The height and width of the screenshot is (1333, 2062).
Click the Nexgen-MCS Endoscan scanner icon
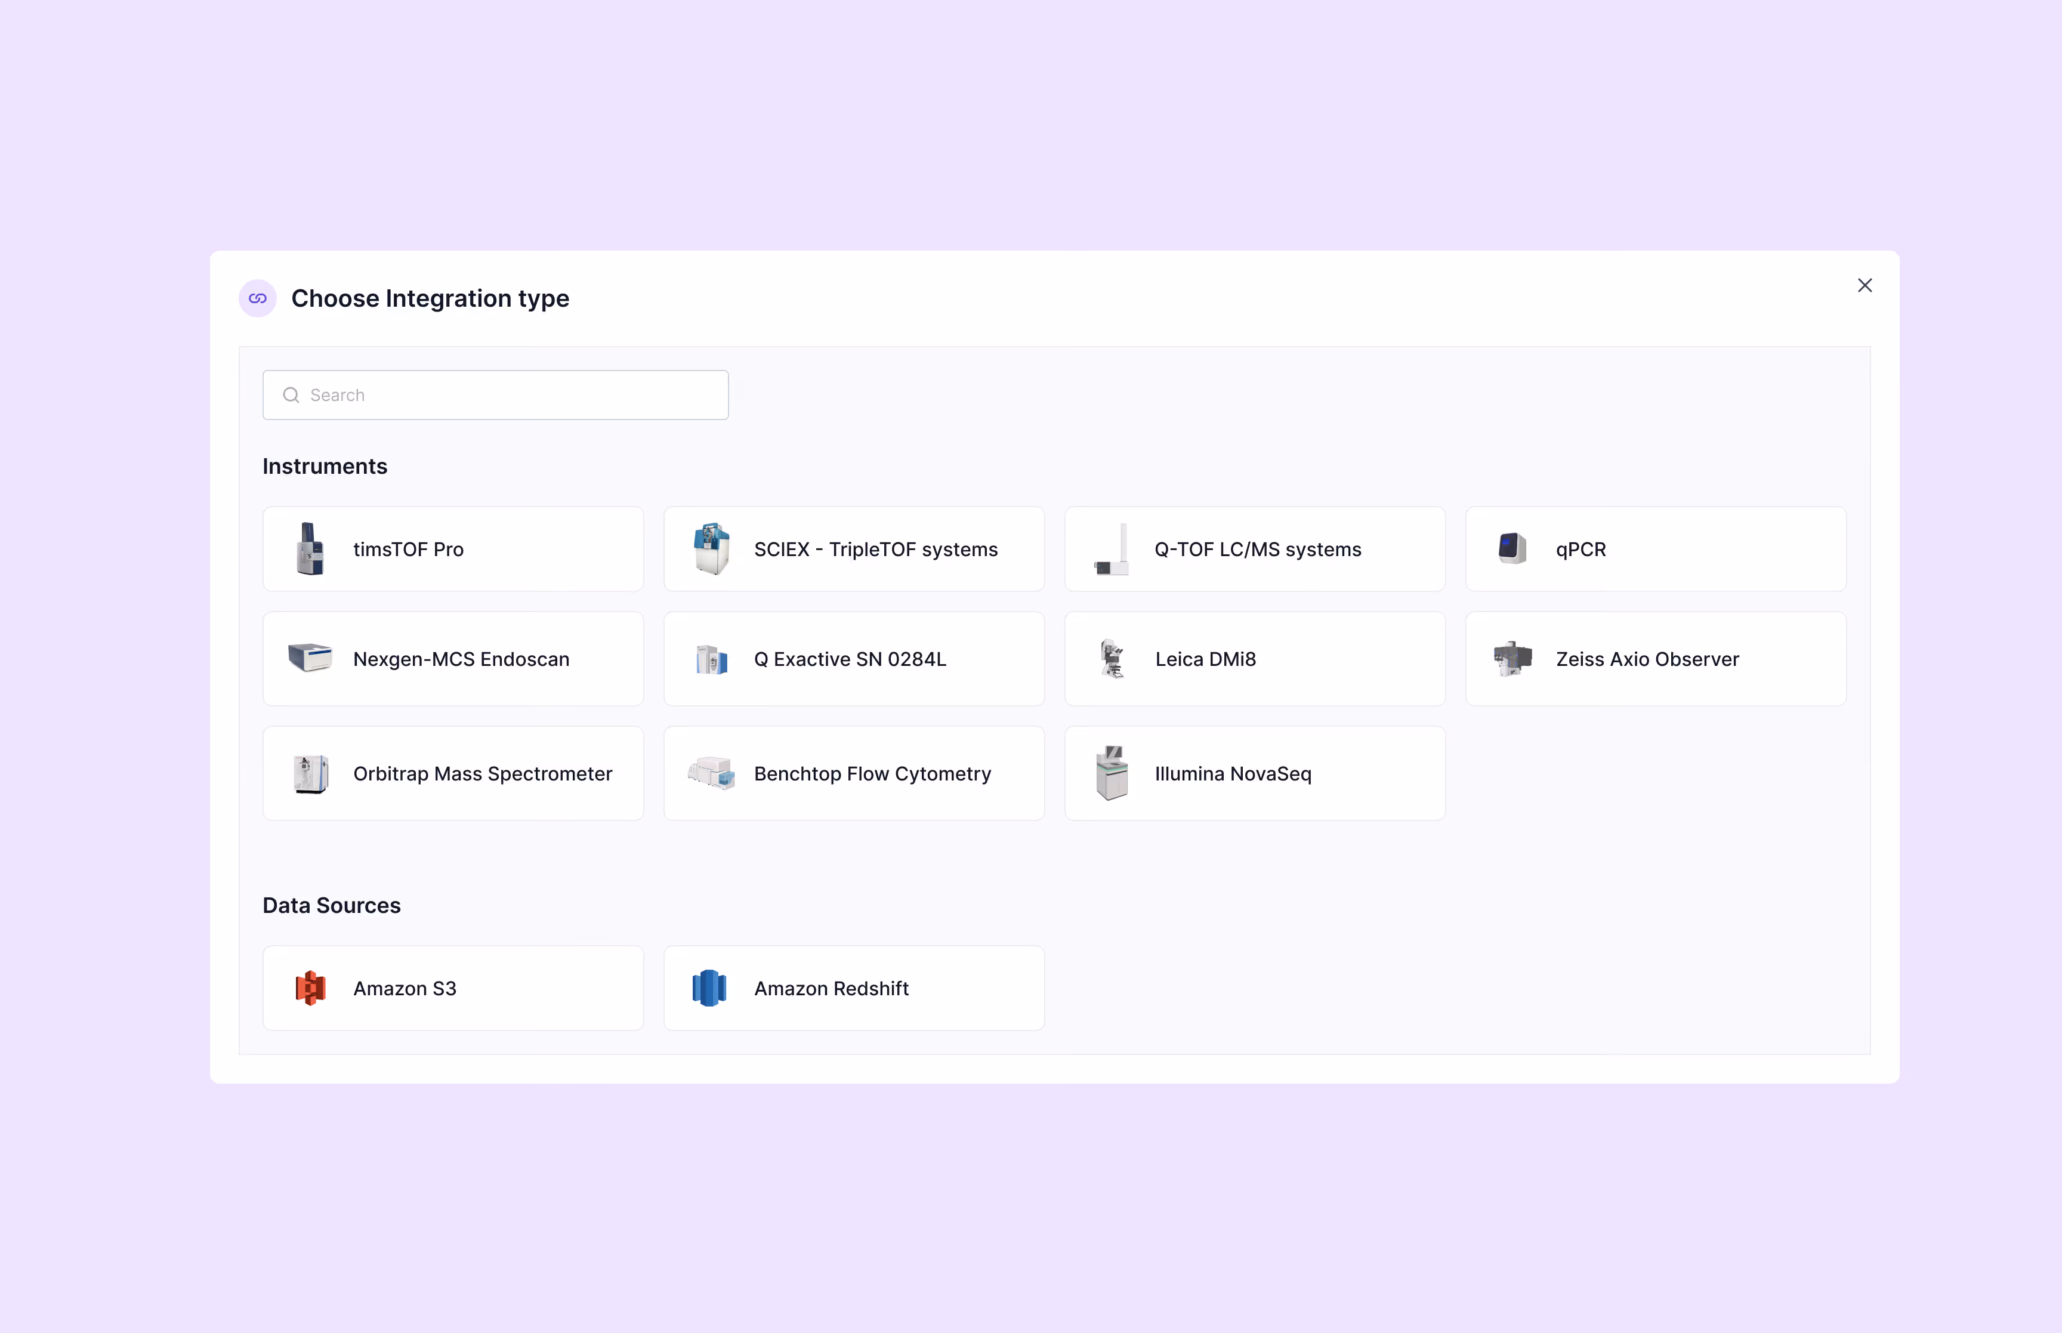[x=310, y=658]
